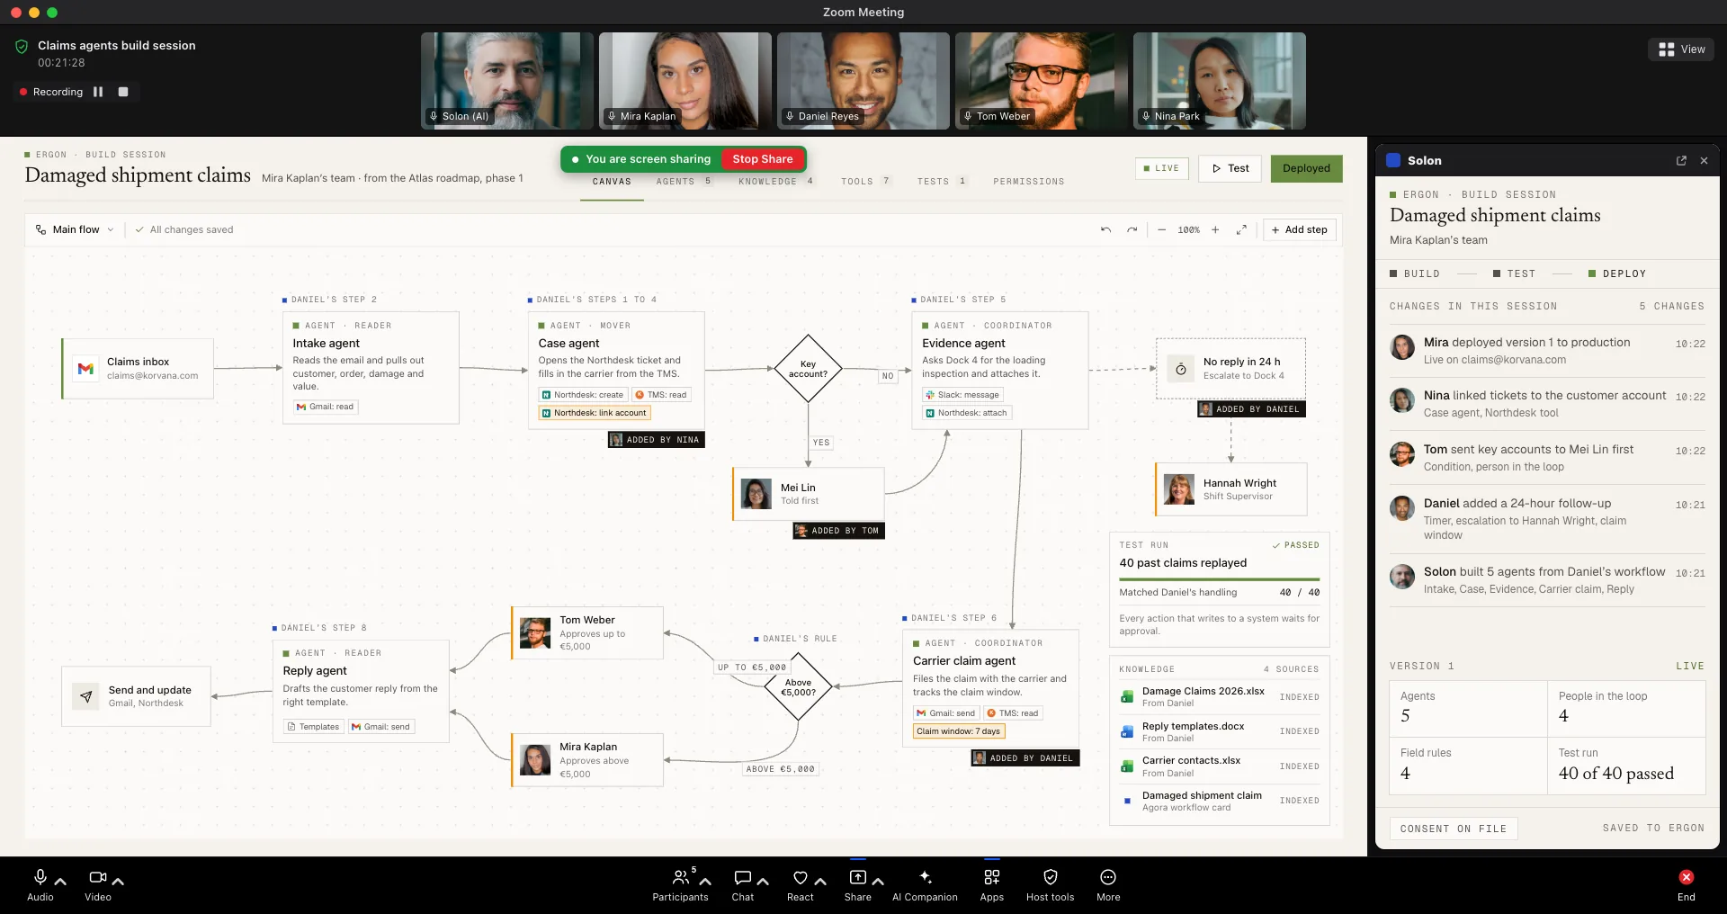Expand reactions options arrow
This screenshot has height=914, width=1727.
point(820,882)
